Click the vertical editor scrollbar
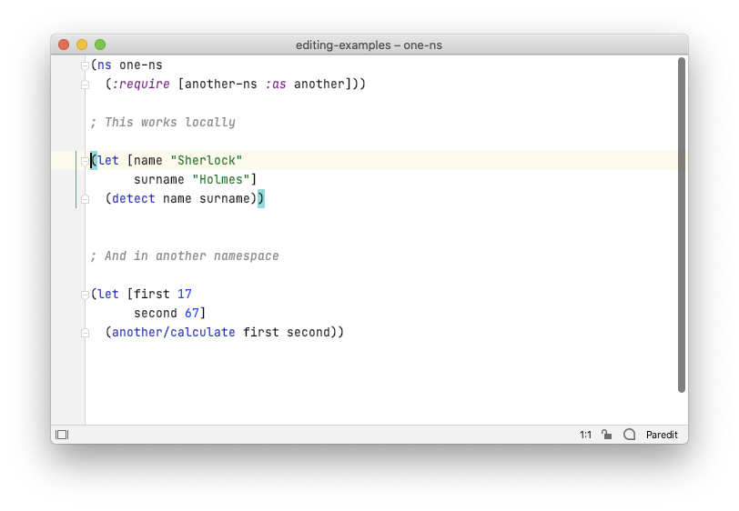The height and width of the screenshot is (511, 739). (x=681, y=225)
